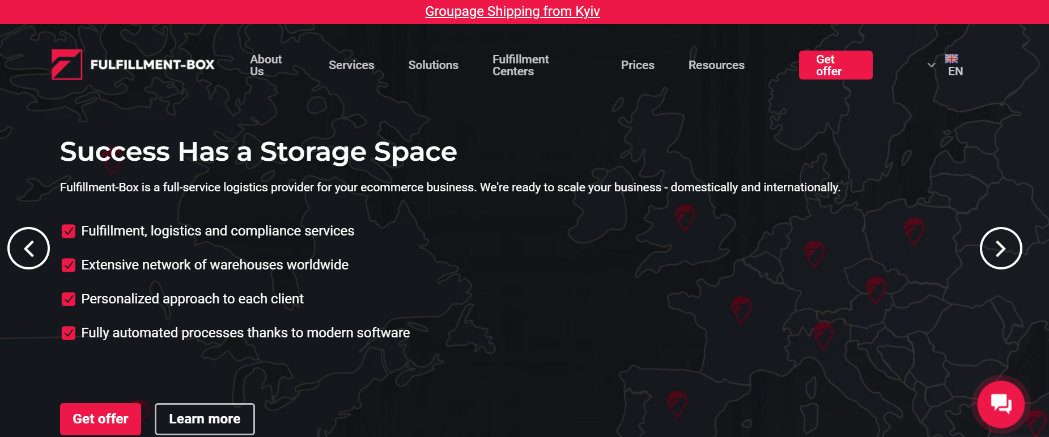Open Groupage Shipping from Kyiv banner link
Screen dimensions: 1049x437
tap(512, 11)
